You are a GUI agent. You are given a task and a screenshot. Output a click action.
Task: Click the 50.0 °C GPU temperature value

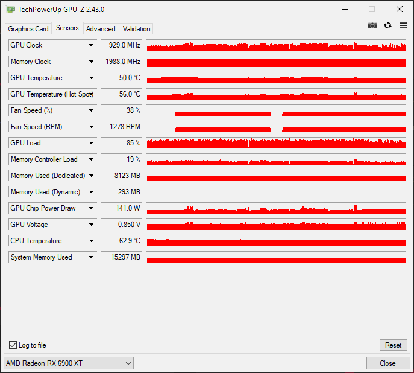coord(122,78)
